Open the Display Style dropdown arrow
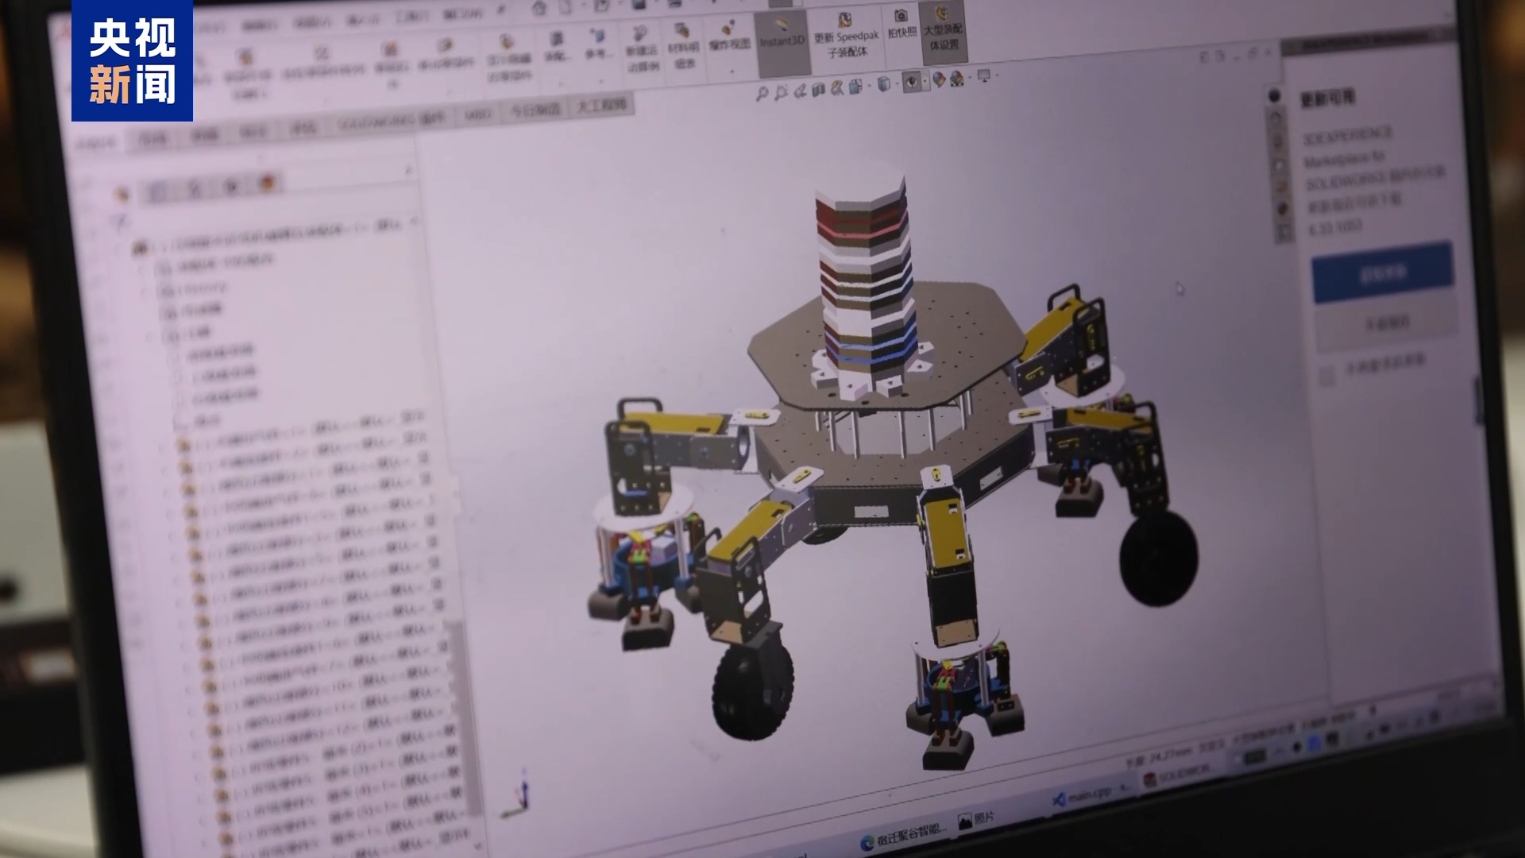This screenshot has width=1525, height=858. [x=897, y=82]
